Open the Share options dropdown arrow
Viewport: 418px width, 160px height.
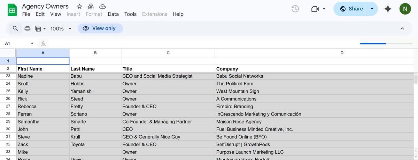(x=372, y=9)
